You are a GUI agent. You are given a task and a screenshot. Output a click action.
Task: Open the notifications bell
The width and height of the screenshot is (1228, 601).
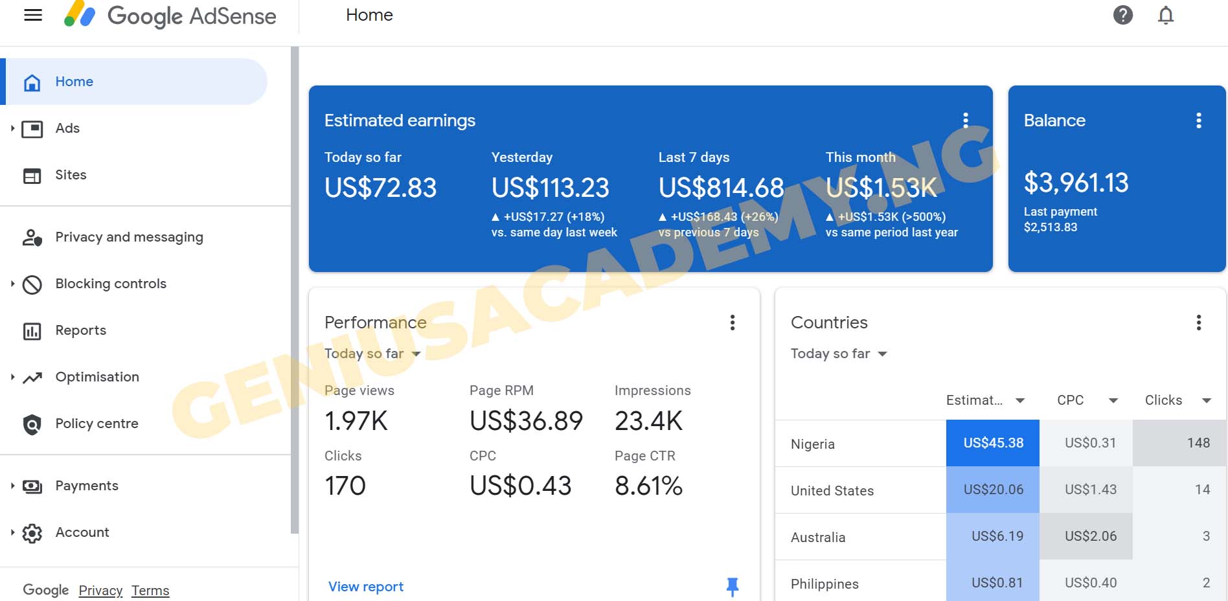[x=1165, y=15]
